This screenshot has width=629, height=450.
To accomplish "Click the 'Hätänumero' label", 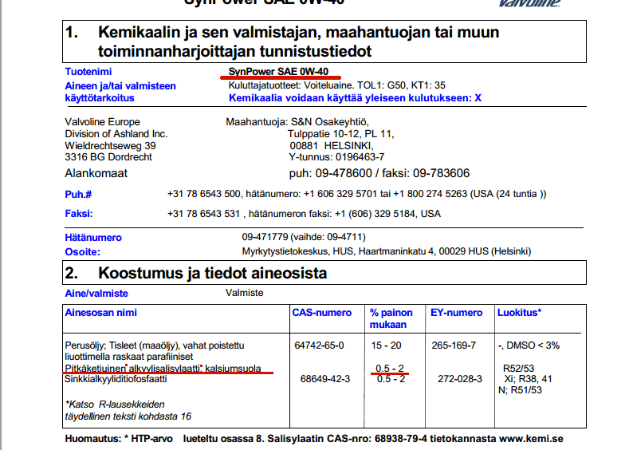I will point(93,237).
